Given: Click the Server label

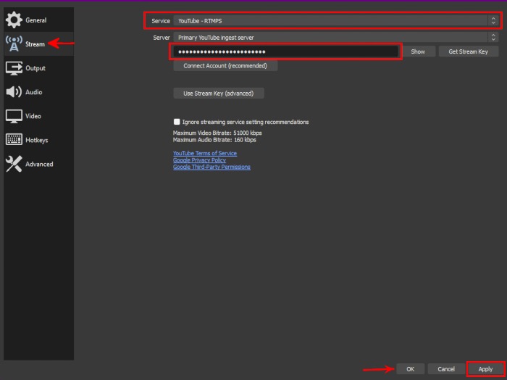Looking at the screenshot, I should click(162, 38).
